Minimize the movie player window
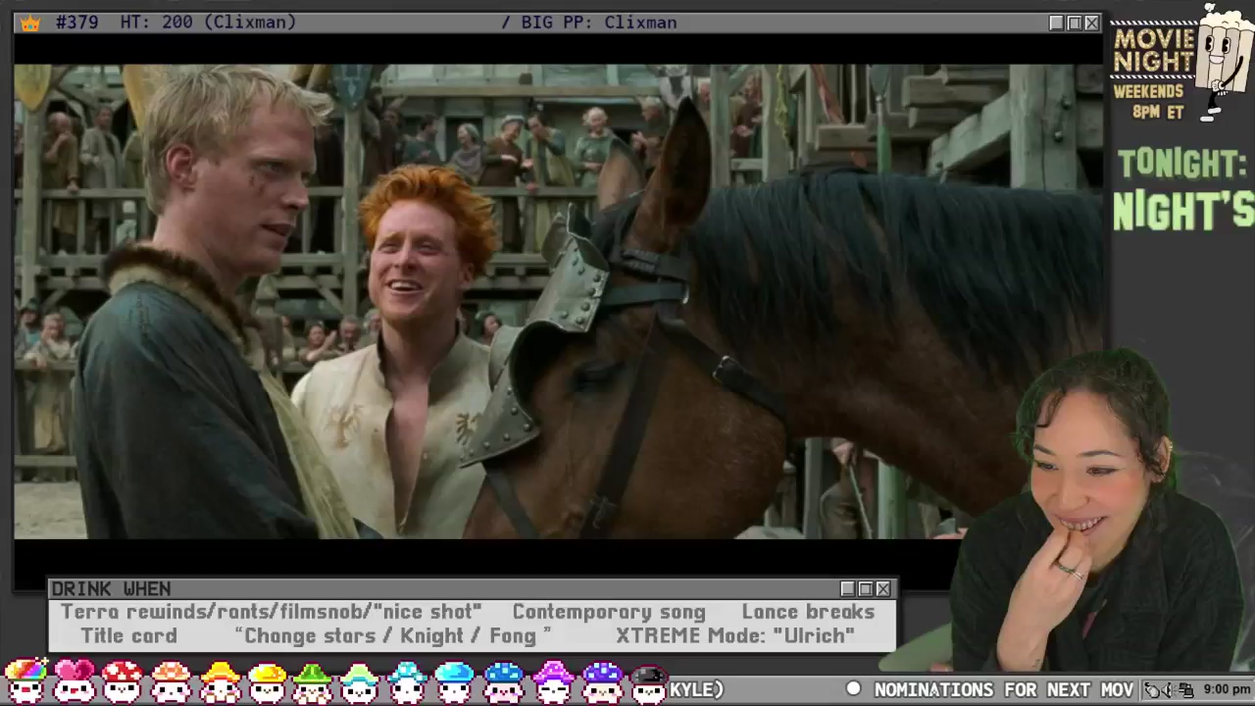1255x706 pixels. click(1056, 23)
